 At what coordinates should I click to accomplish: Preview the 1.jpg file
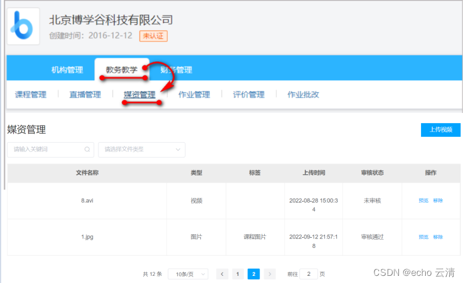423,237
